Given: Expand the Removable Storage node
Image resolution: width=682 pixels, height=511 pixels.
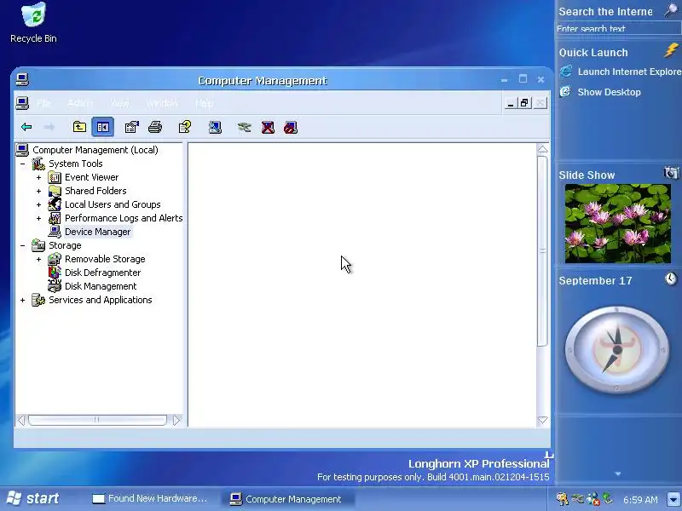Looking at the screenshot, I should (38, 259).
